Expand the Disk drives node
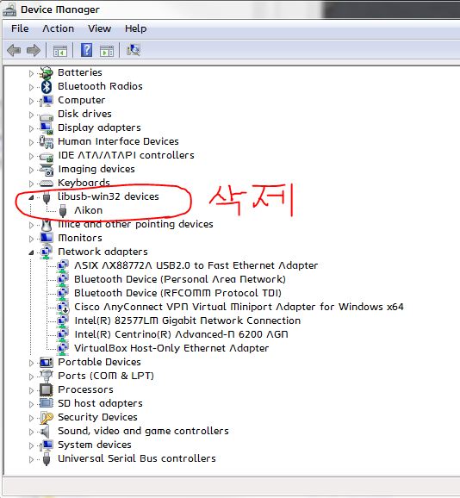This screenshot has height=498, width=460. [x=31, y=115]
